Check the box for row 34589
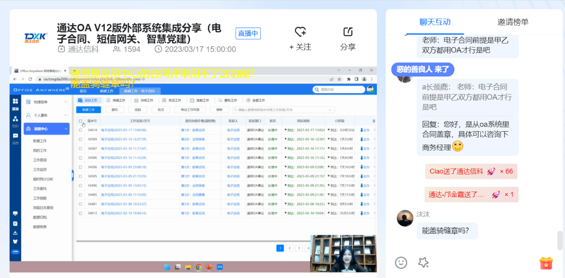Screen dimensions: 565x278 point(80,139)
